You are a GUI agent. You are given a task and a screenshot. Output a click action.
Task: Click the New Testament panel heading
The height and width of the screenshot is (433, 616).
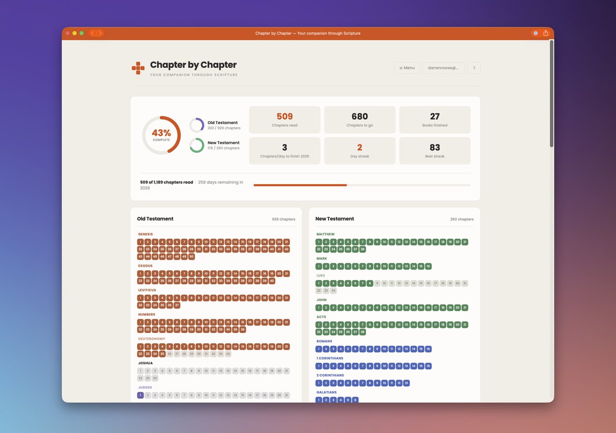tap(335, 219)
